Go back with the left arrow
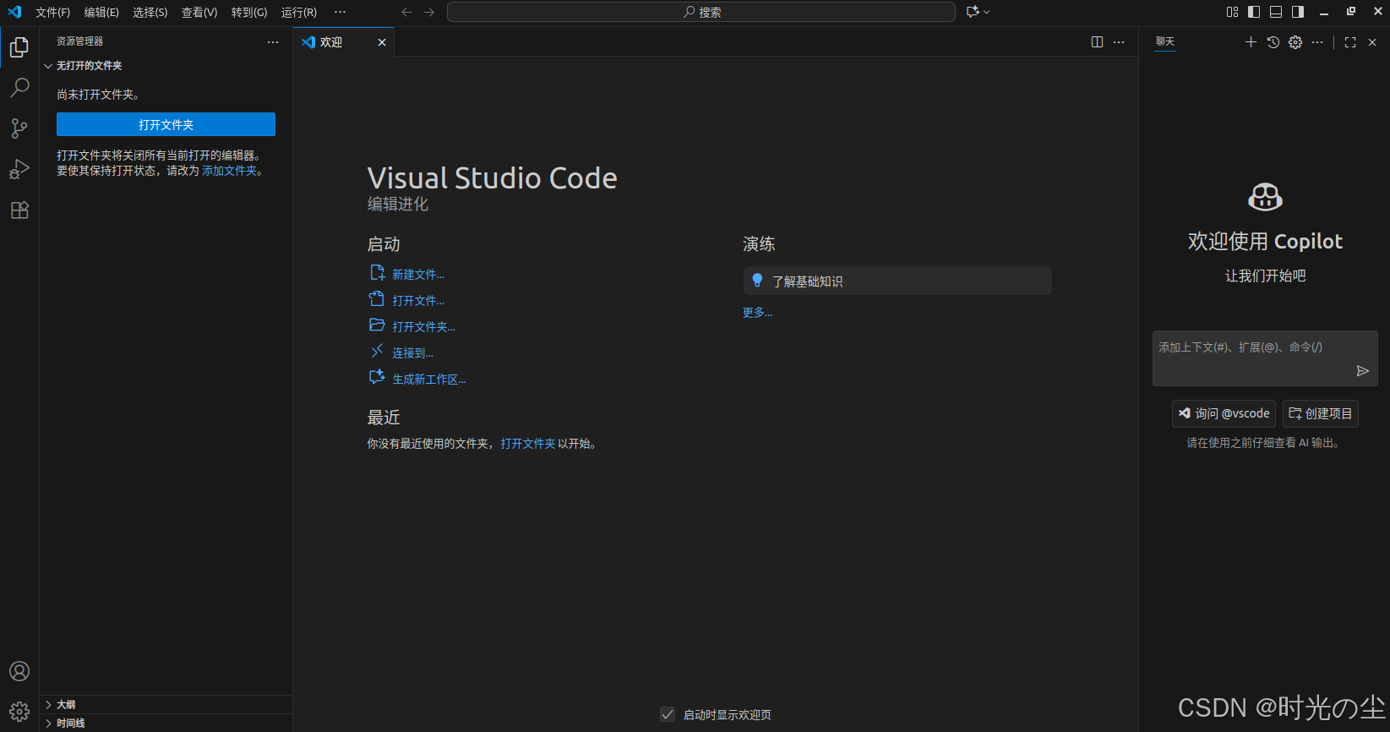 click(406, 12)
